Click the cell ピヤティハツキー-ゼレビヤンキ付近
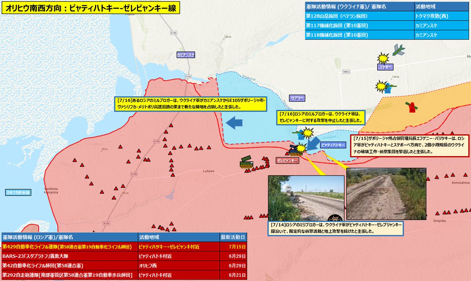This screenshot has width=471, height=281. point(178,247)
